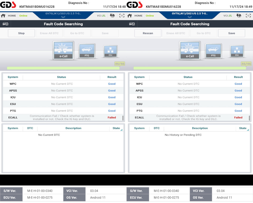Click the GDS logo in the left panel
This screenshot has width=253, height=203.
(8, 5)
